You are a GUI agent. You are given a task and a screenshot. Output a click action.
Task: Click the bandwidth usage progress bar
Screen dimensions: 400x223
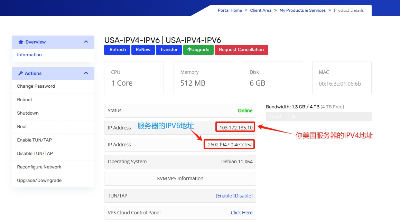319,116
